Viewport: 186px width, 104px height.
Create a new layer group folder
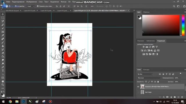click(175, 97)
